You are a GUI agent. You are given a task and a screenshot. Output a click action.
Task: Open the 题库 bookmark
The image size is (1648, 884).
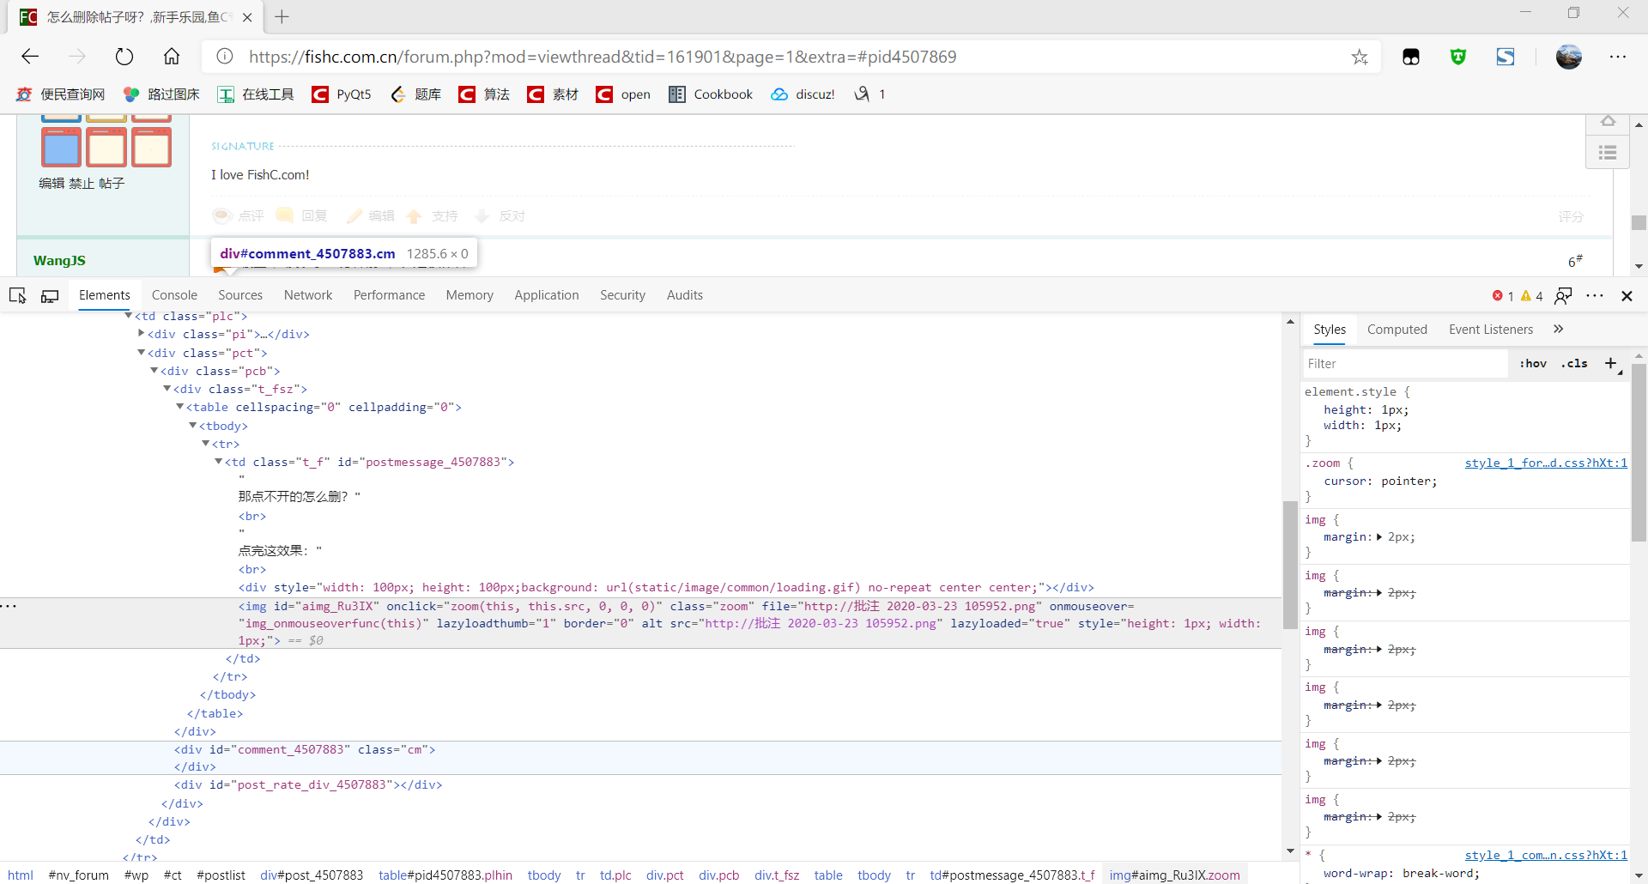point(415,94)
